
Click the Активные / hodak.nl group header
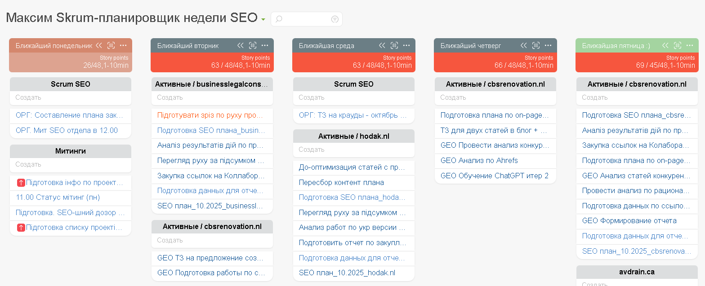click(x=354, y=136)
